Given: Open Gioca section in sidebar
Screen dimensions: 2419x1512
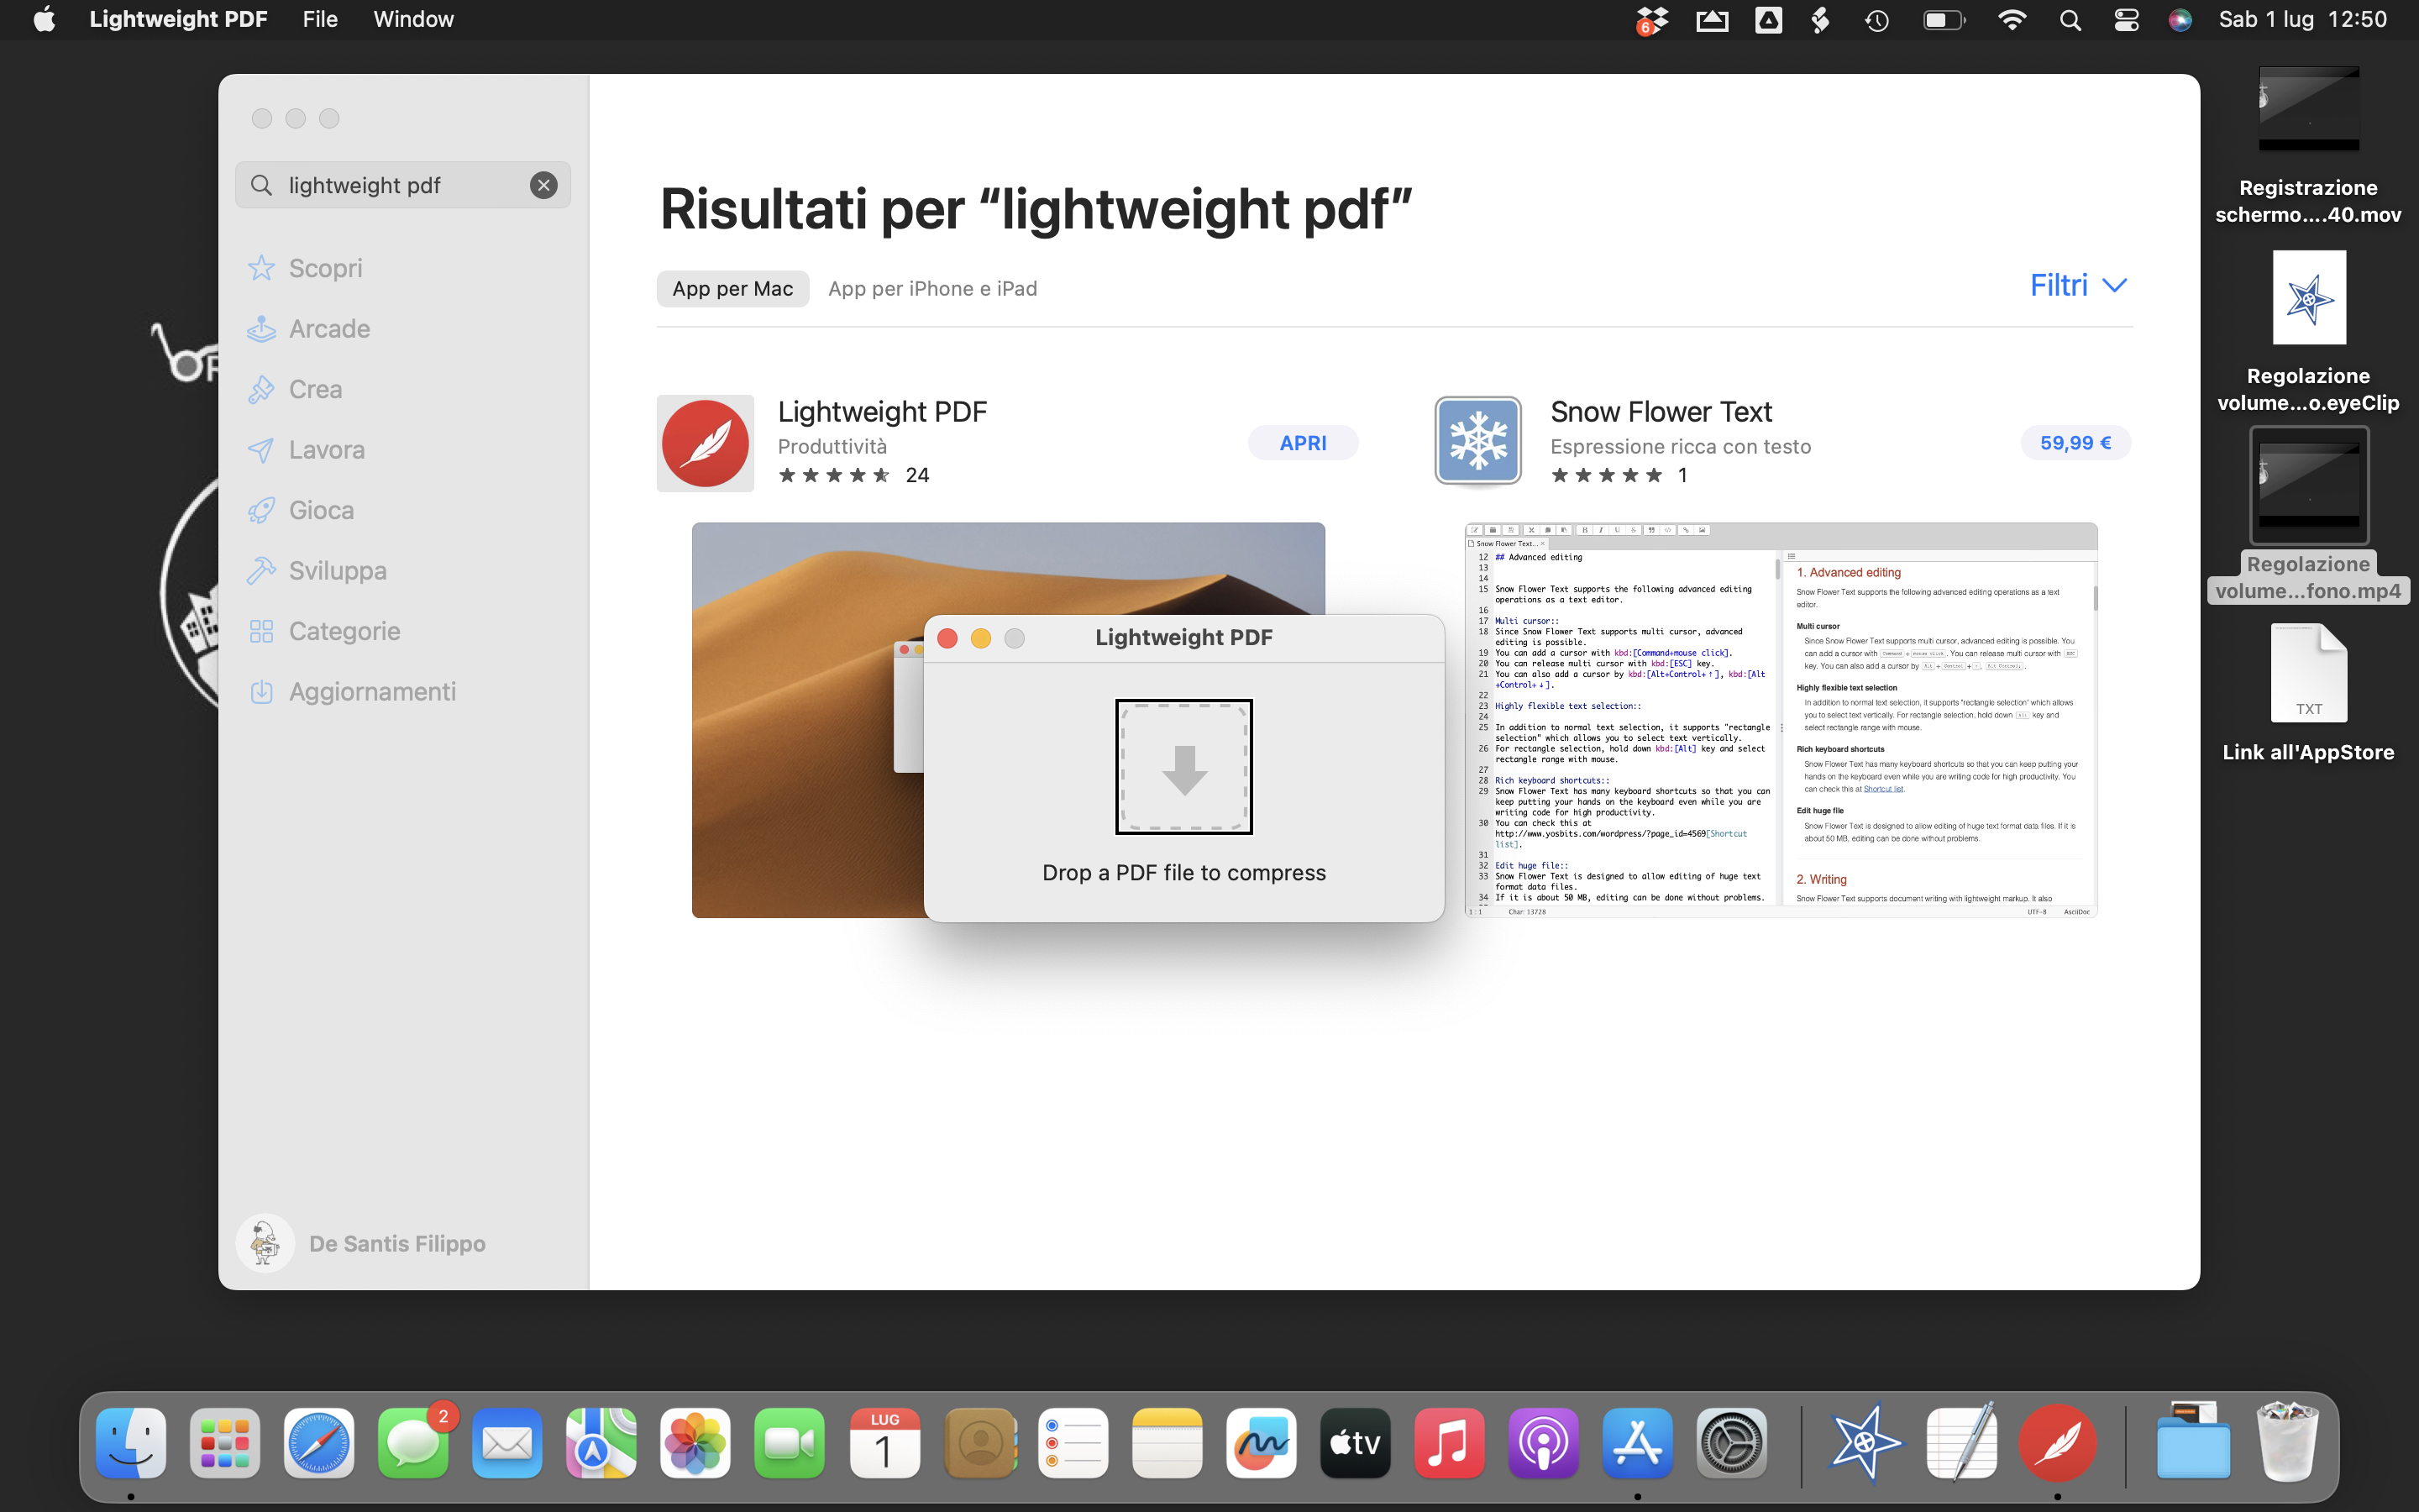Looking at the screenshot, I should 301,510.
